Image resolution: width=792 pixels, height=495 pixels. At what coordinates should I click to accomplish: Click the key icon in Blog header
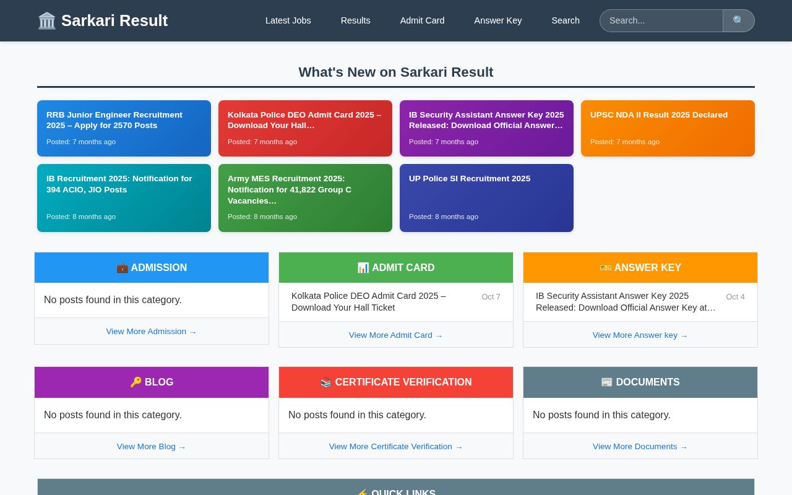point(136,382)
